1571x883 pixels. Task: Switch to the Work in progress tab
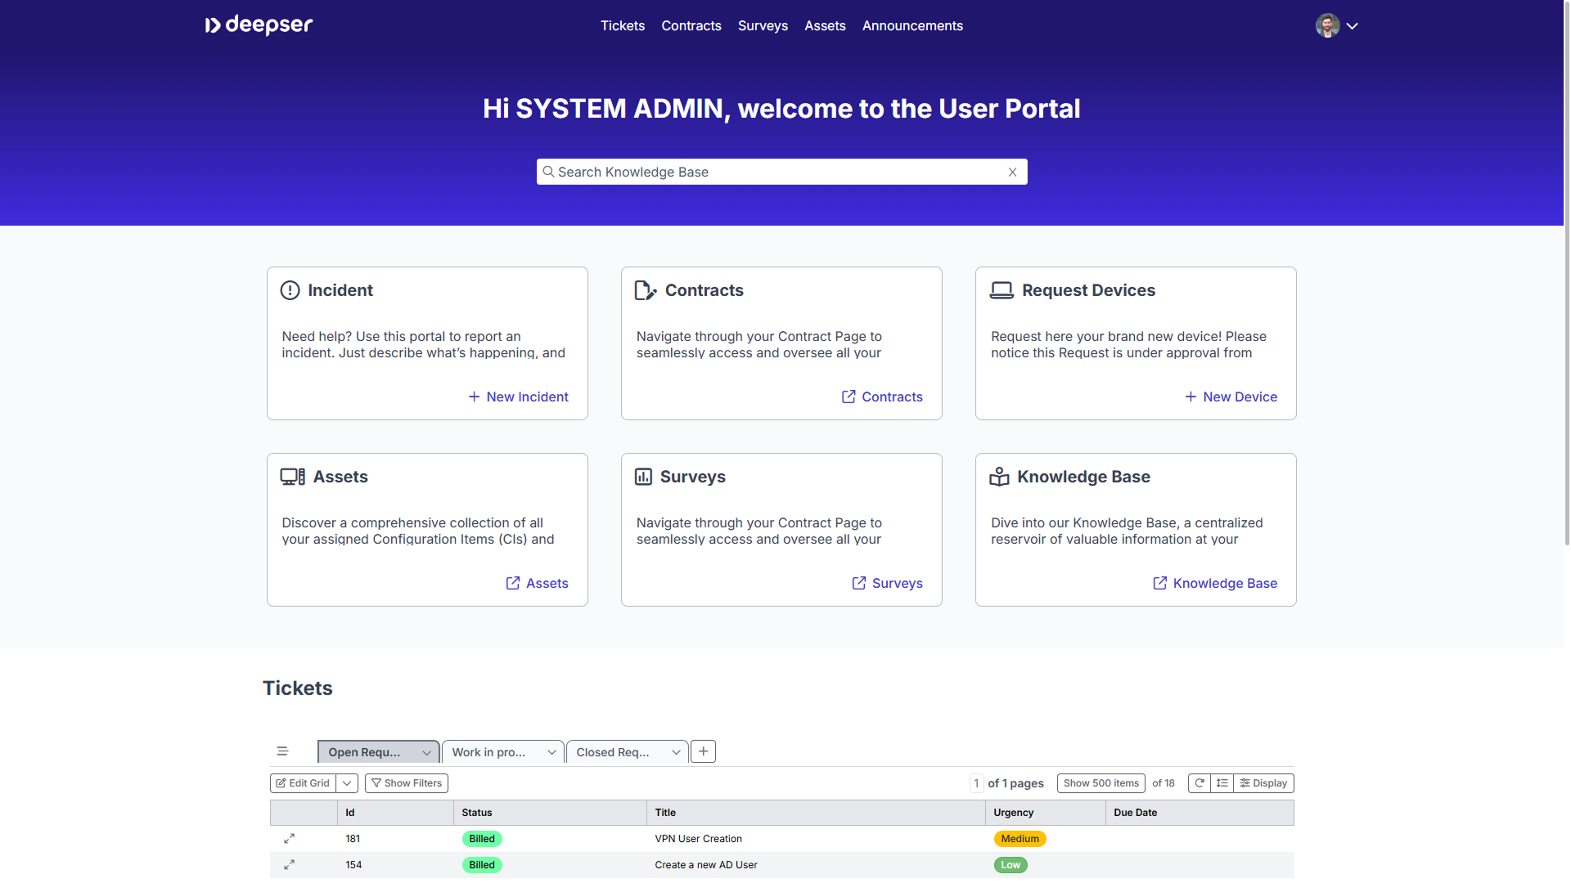(x=489, y=752)
